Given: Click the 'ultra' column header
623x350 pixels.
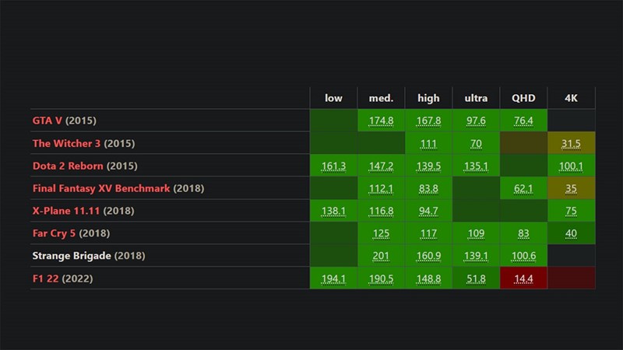Looking at the screenshot, I should coord(476,98).
